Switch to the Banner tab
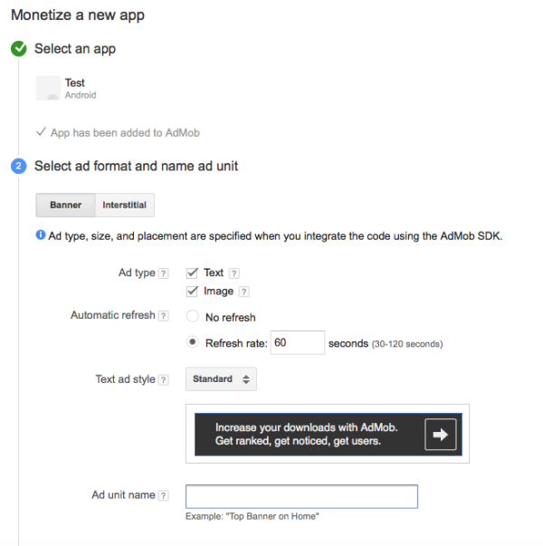Image resolution: width=543 pixels, height=546 pixels. tap(65, 206)
